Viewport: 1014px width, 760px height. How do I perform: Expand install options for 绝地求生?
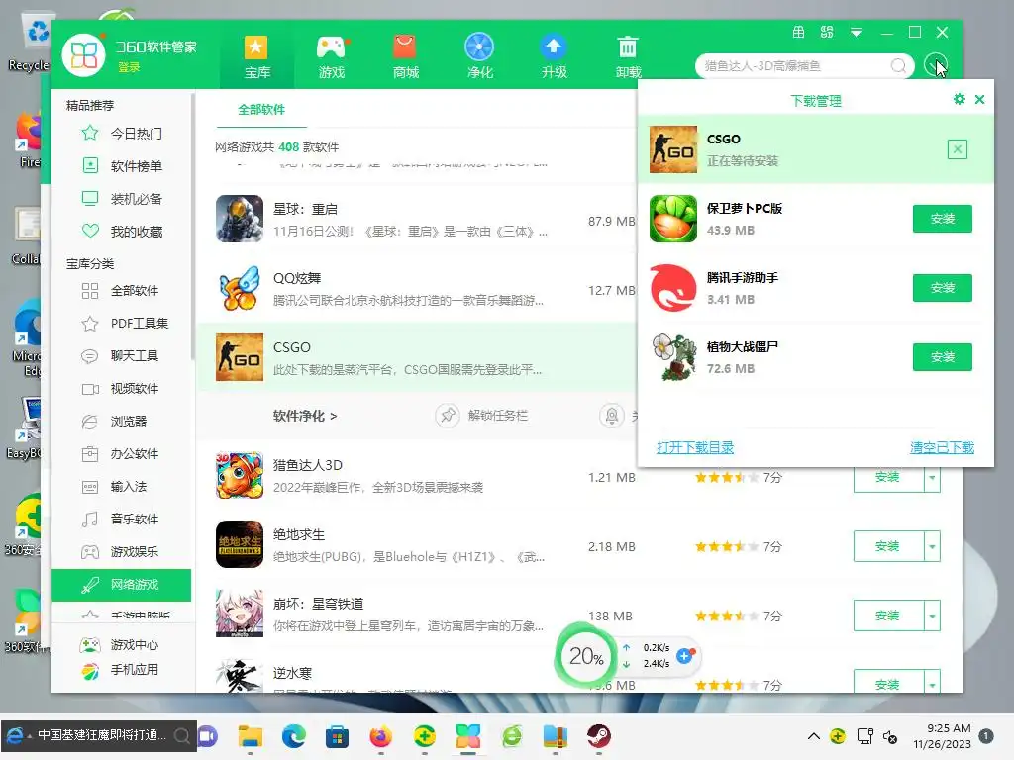[x=932, y=546]
